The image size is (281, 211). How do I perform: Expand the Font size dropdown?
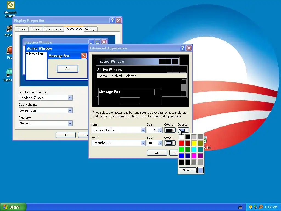coord(70,123)
